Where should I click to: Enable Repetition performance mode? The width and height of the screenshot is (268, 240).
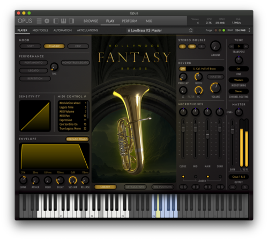point(35,78)
